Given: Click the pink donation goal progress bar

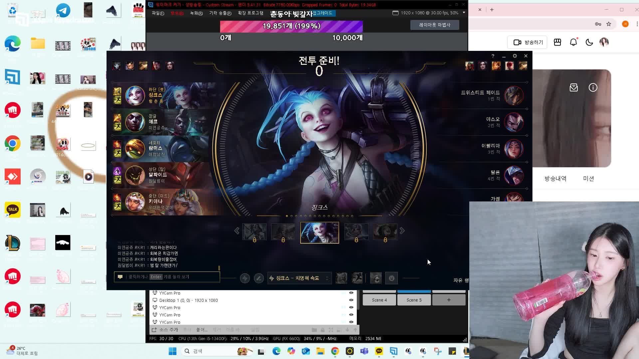Looking at the screenshot, I should (291, 26).
